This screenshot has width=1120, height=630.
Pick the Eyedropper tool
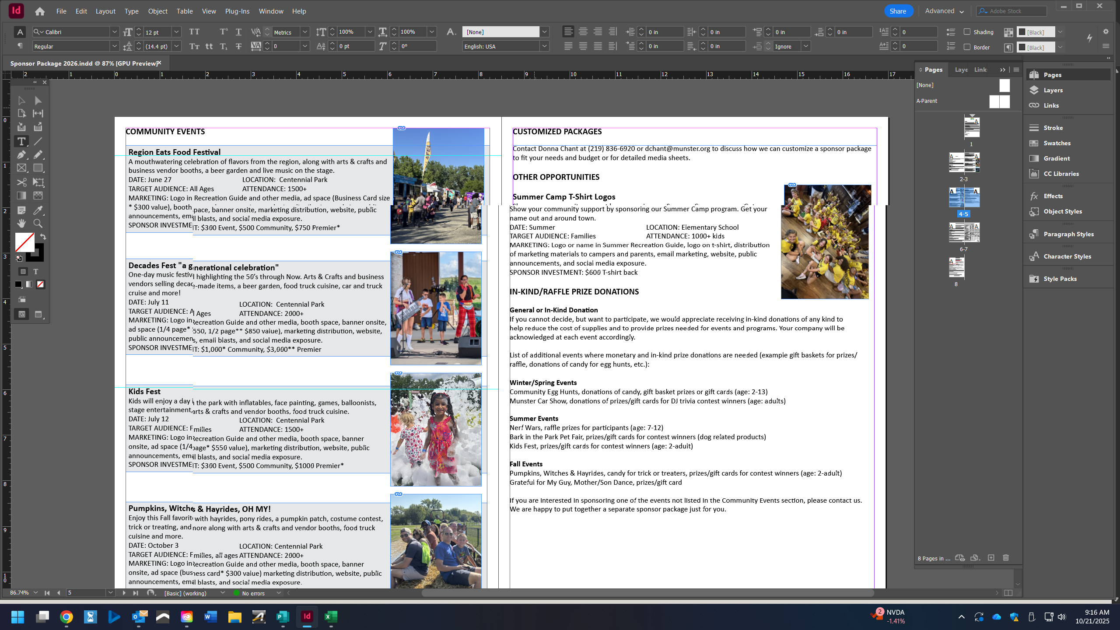click(x=38, y=210)
